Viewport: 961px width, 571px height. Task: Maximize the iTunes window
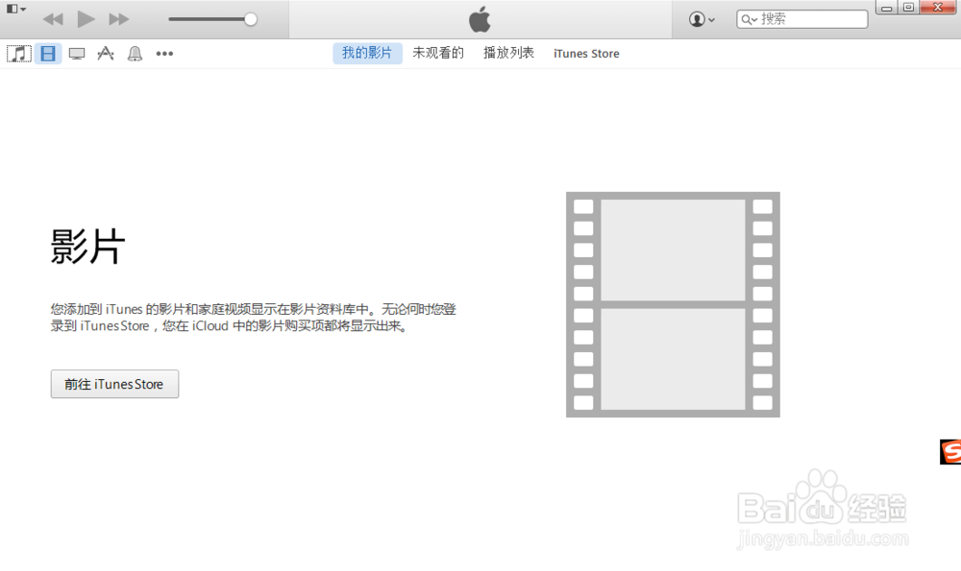point(908,8)
